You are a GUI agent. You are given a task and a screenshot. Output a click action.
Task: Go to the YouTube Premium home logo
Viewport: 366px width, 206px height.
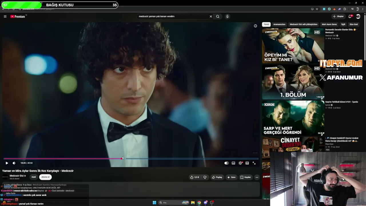click(x=18, y=17)
